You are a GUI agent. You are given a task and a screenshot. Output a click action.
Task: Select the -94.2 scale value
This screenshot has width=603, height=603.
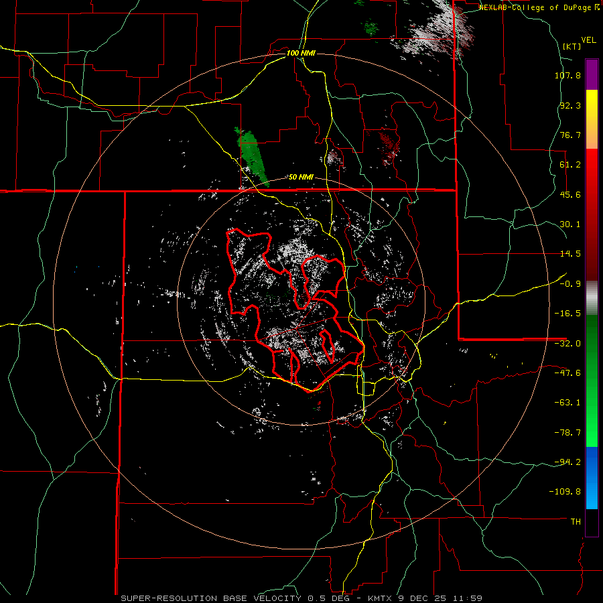click(567, 462)
